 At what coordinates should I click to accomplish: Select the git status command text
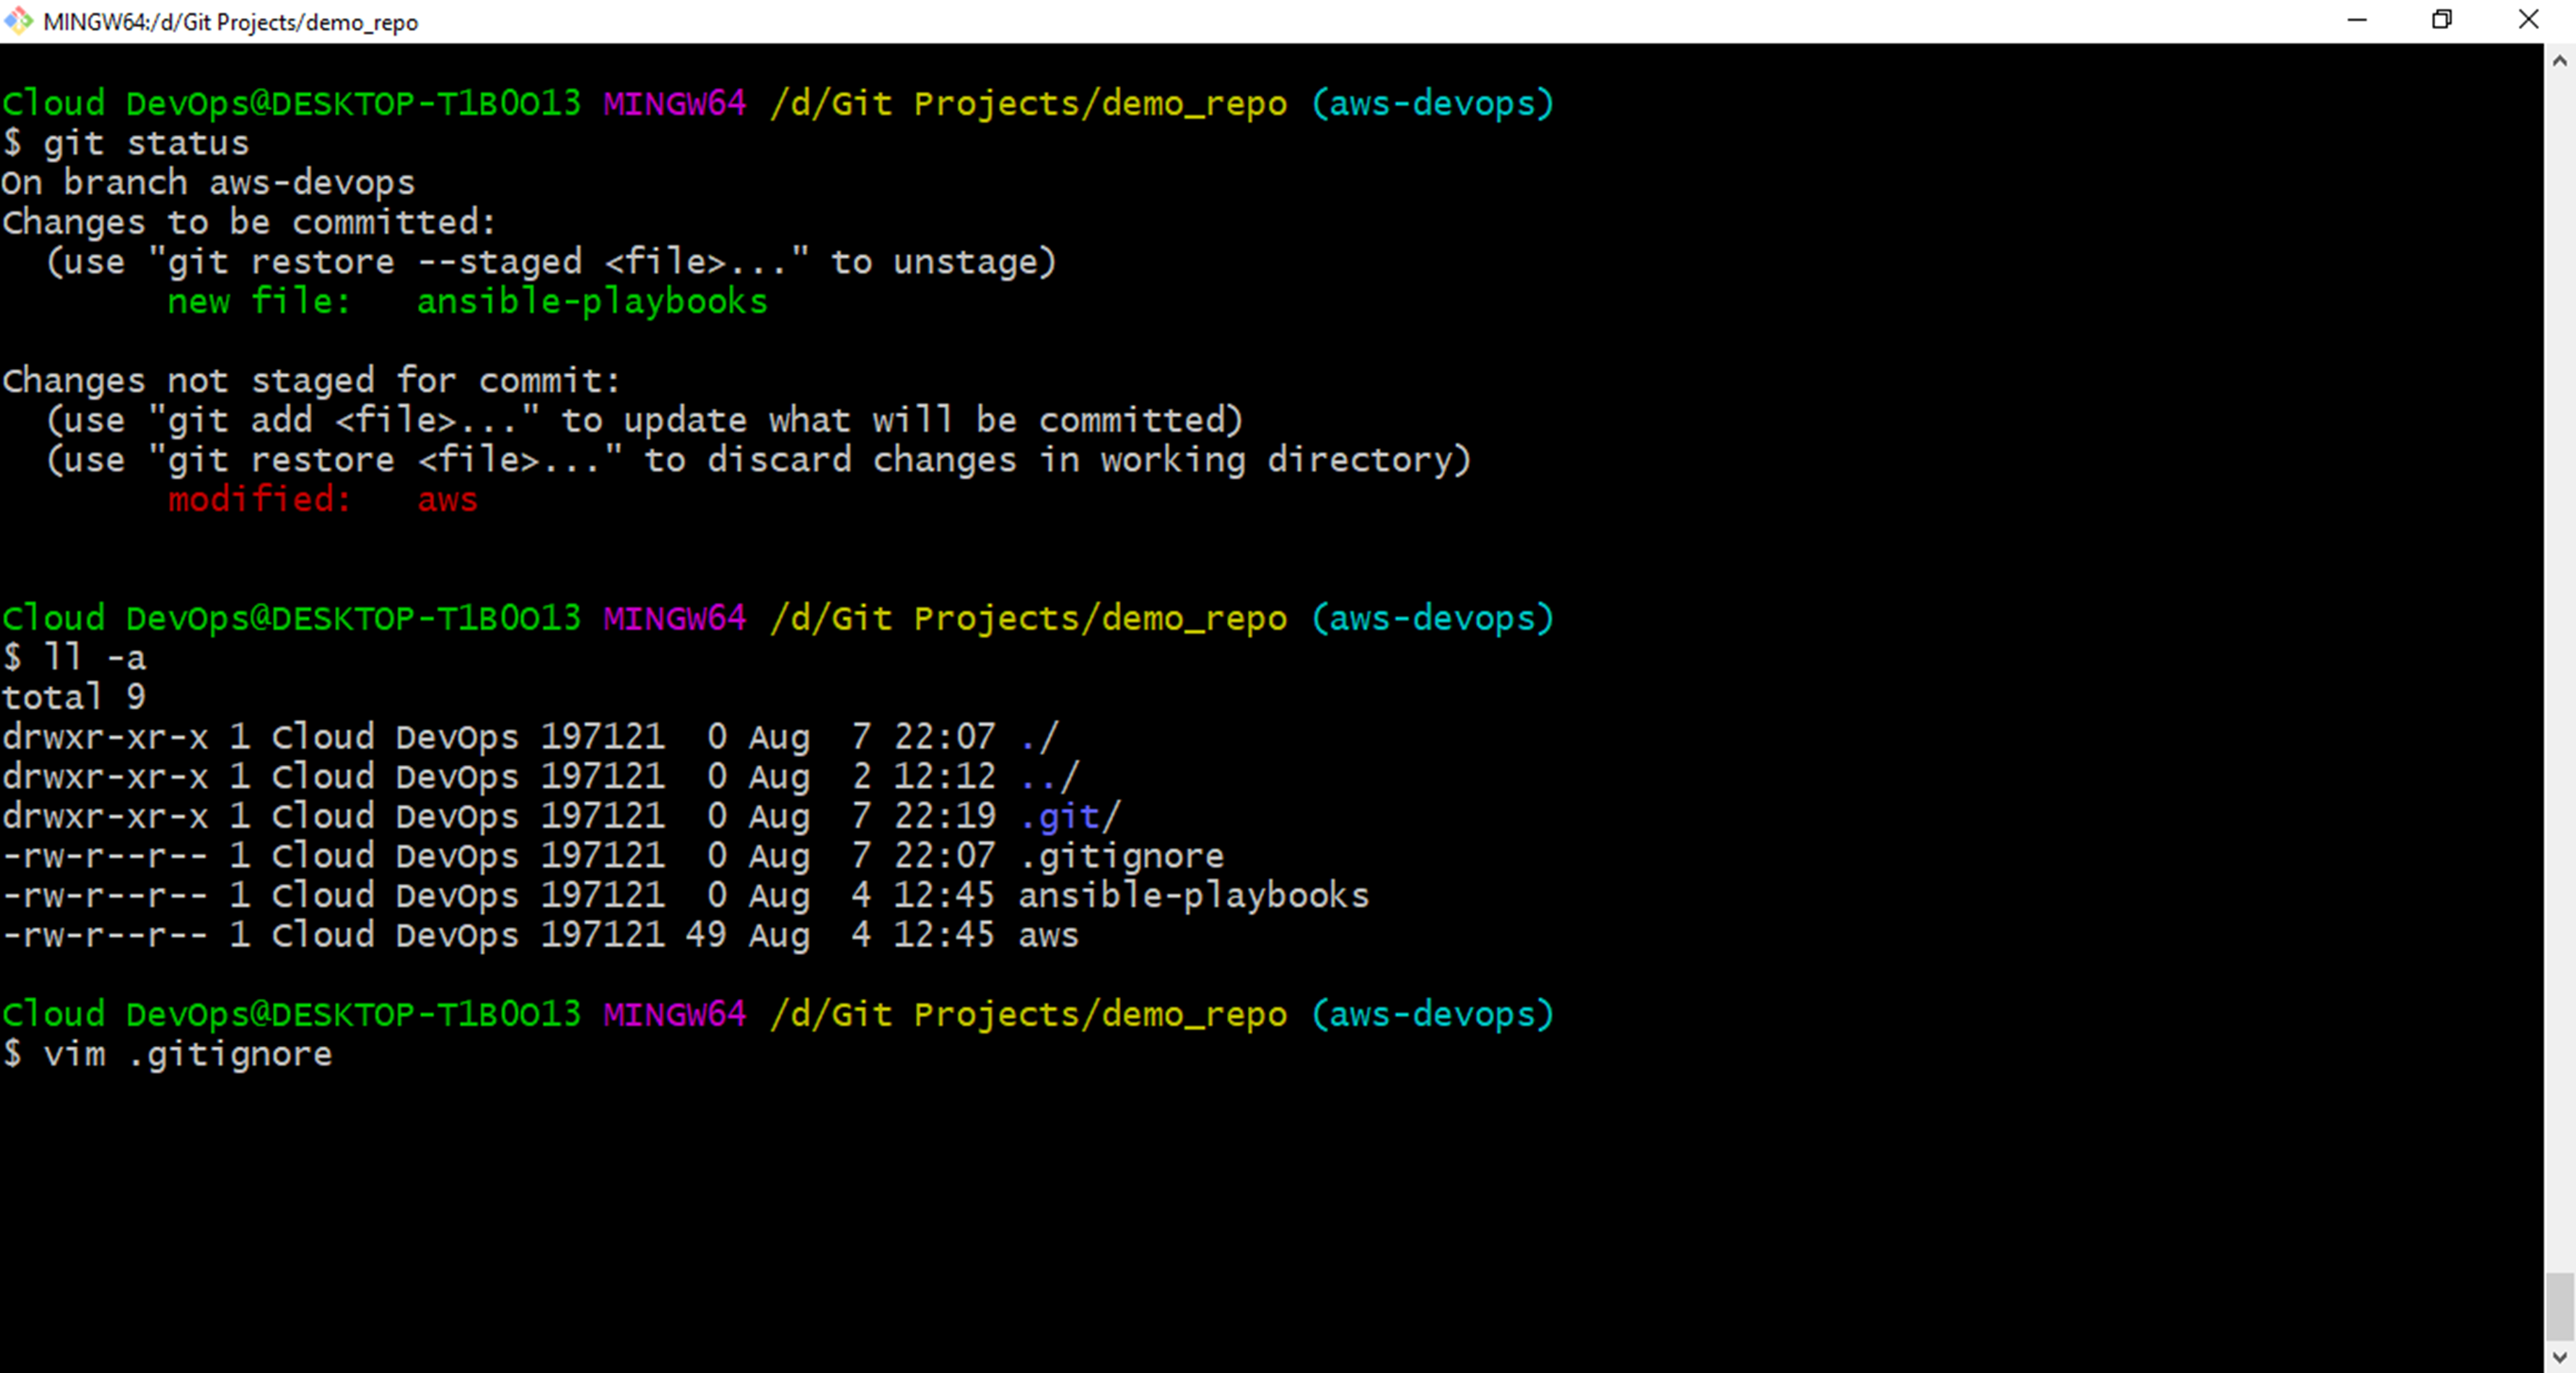click(x=148, y=142)
